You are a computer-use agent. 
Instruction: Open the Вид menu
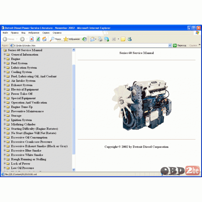point(23,33)
